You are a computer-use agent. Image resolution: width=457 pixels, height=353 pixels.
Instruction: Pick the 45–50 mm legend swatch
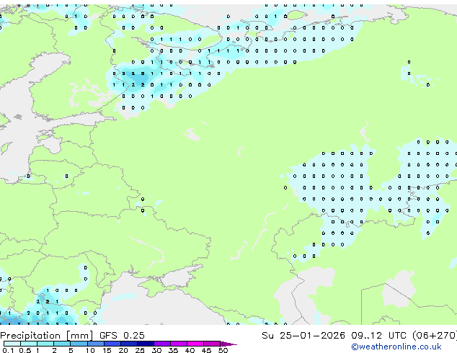(212, 344)
